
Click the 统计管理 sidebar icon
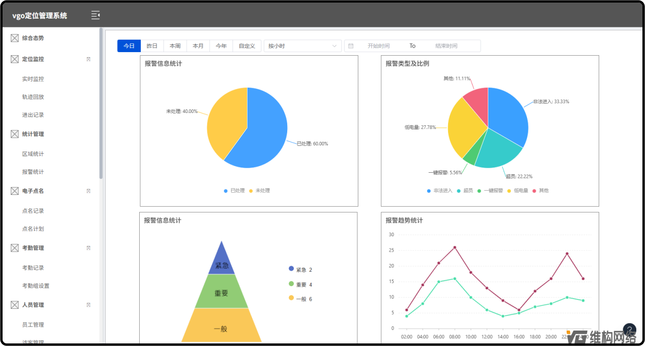[x=14, y=134]
